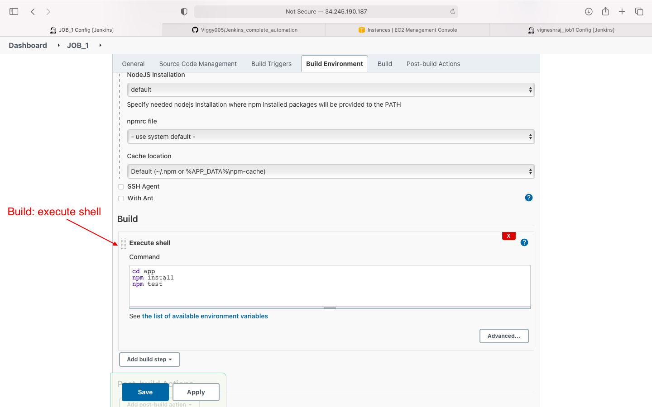Go back with the browser back arrow
The width and height of the screenshot is (652, 407).
pyautogui.click(x=33, y=12)
